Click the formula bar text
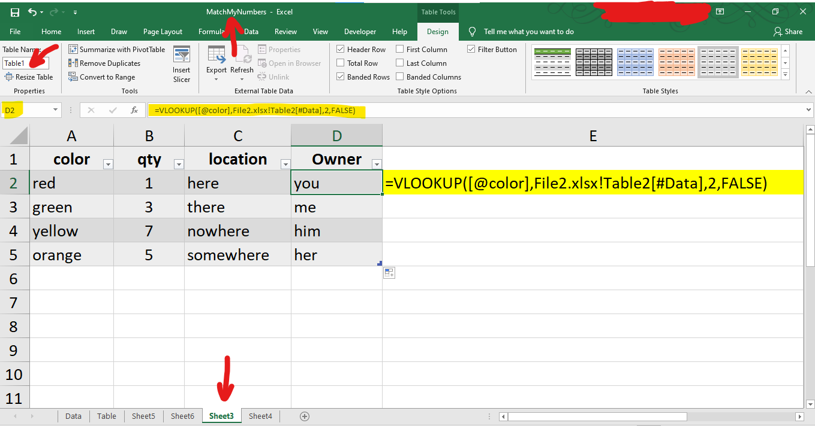 (x=255, y=110)
